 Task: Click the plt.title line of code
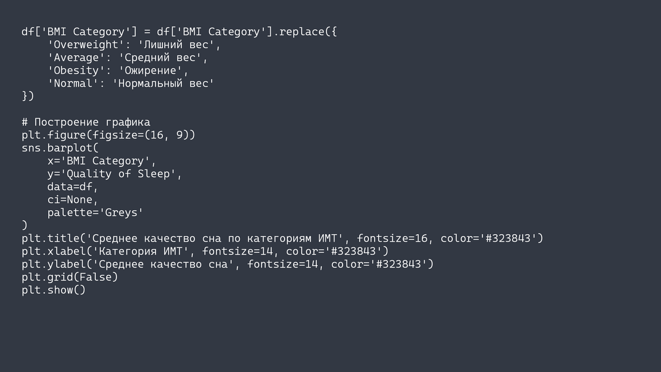tap(282, 238)
